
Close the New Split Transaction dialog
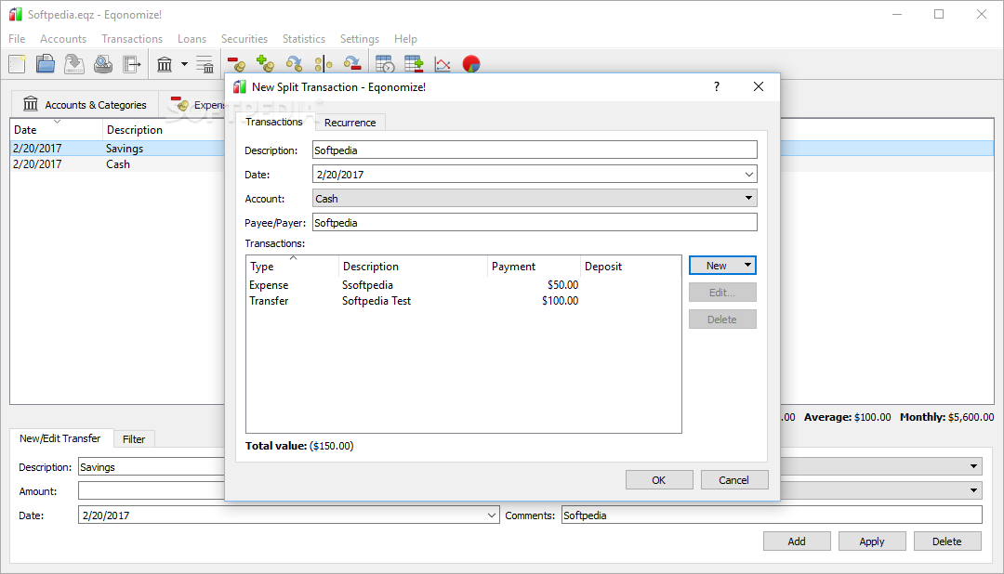(759, 86)
